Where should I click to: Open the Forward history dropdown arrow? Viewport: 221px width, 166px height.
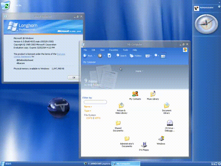click(104, 56)
